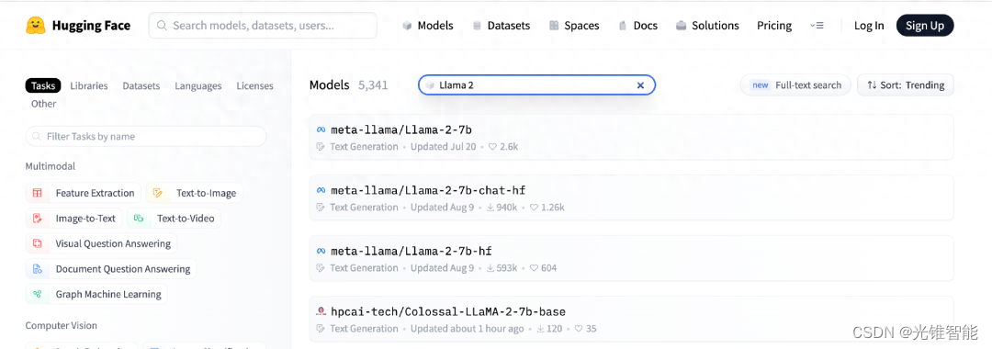This screenshot has width=992, height=349.
Task: Select Feature Extraction task filter
Action: [x=83, y=193]
